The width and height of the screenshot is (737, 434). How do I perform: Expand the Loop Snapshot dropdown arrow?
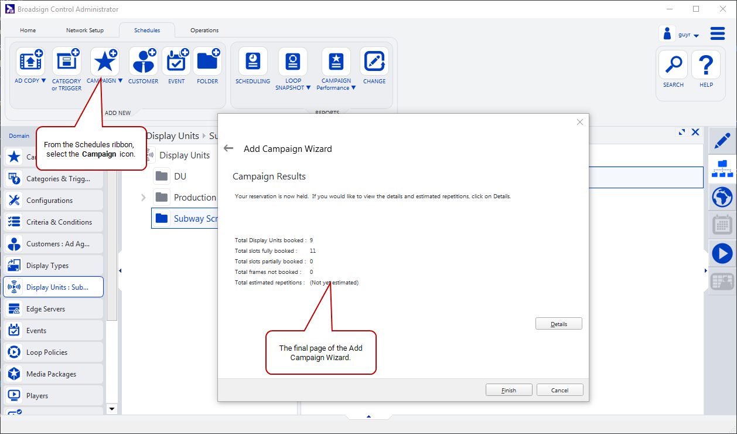click(308, 88)
